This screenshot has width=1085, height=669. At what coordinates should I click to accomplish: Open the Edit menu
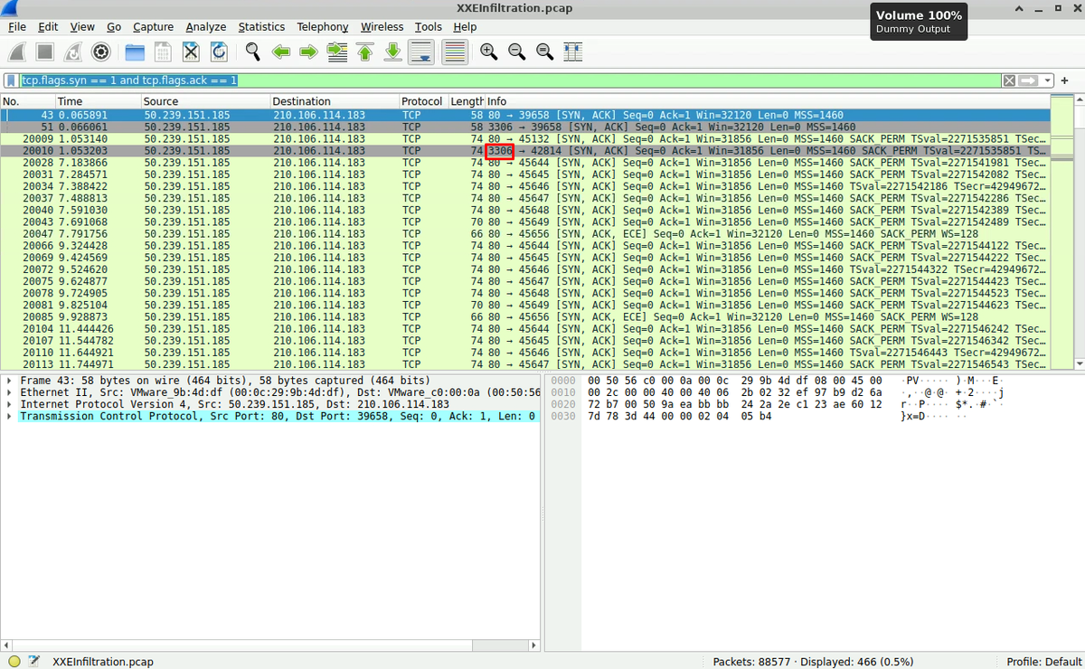48,27
